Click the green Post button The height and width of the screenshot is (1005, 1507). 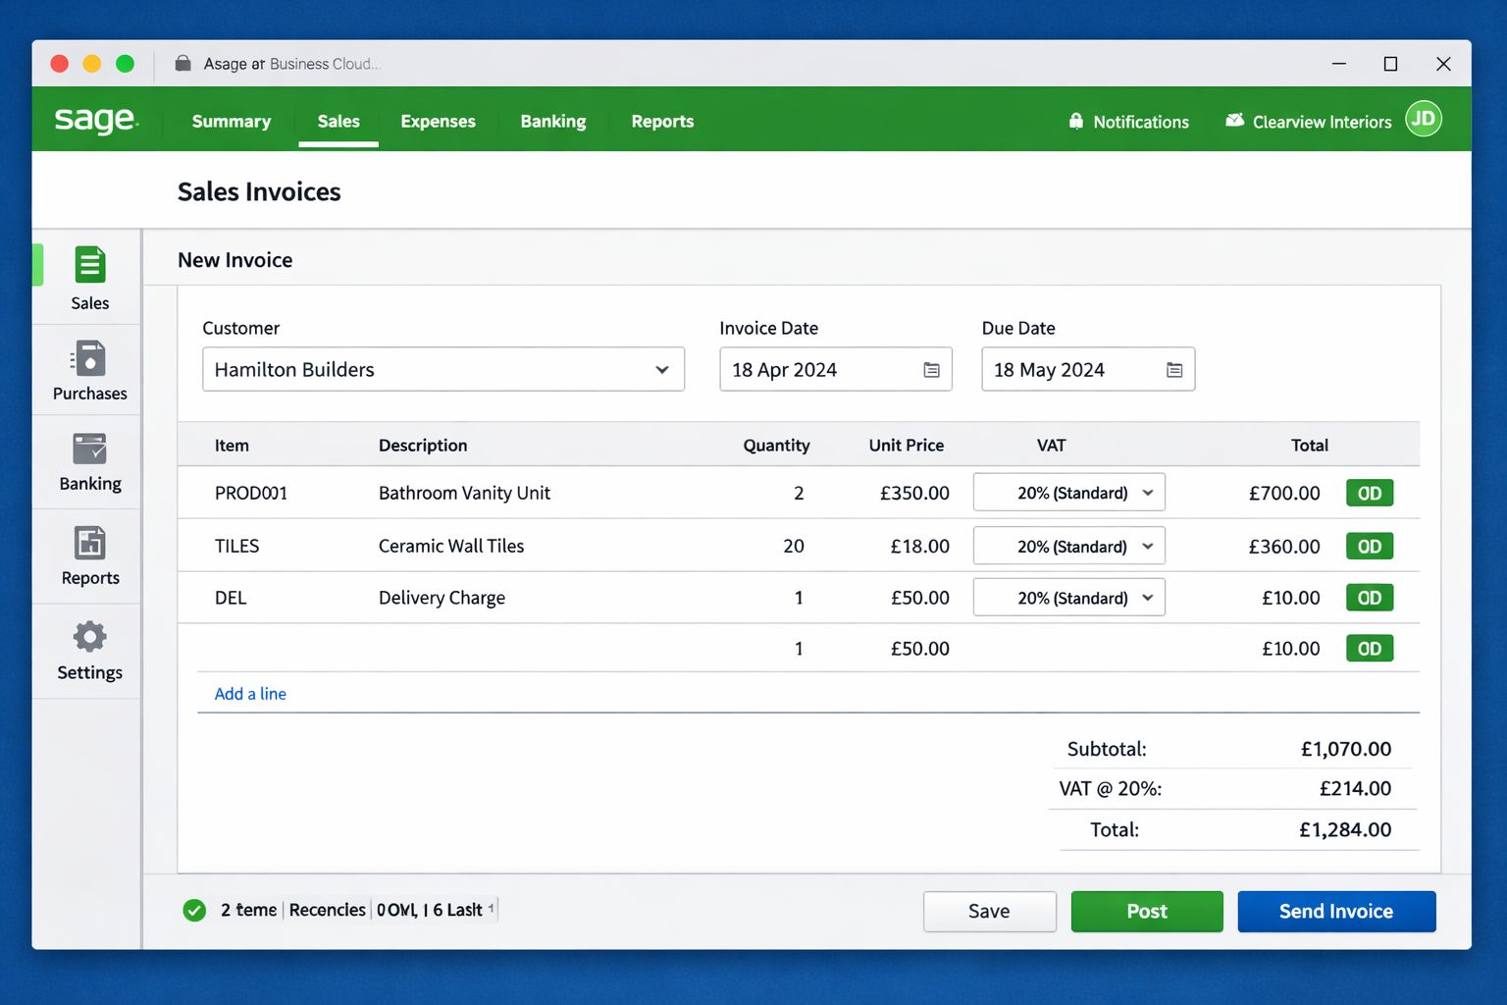[1147, 911]
